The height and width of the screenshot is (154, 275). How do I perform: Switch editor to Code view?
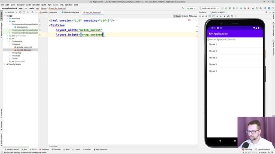pos(177,16)
